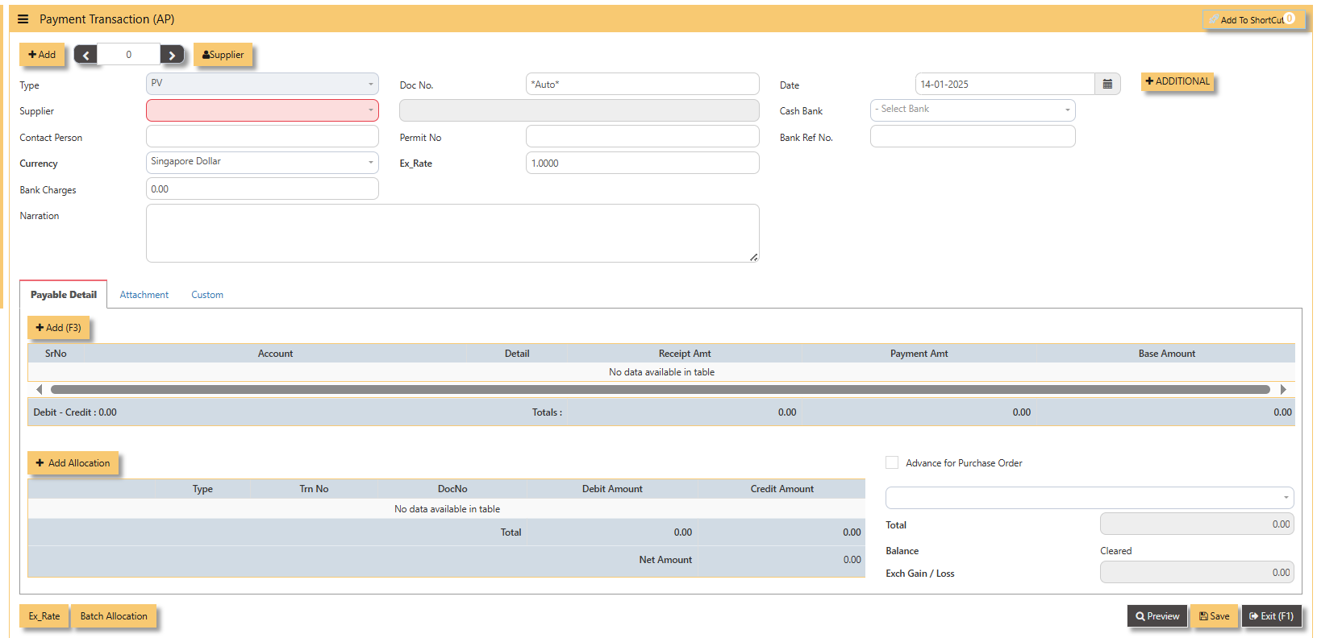Switch to the Attachment tab
Screen dimensions: 1317x638
point(144,295)
